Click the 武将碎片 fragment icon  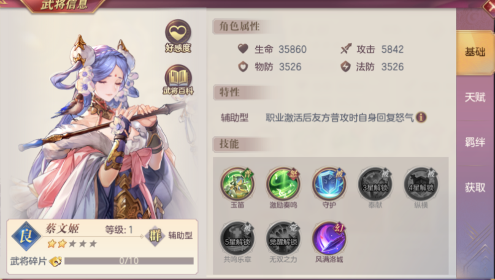[56, 261]
